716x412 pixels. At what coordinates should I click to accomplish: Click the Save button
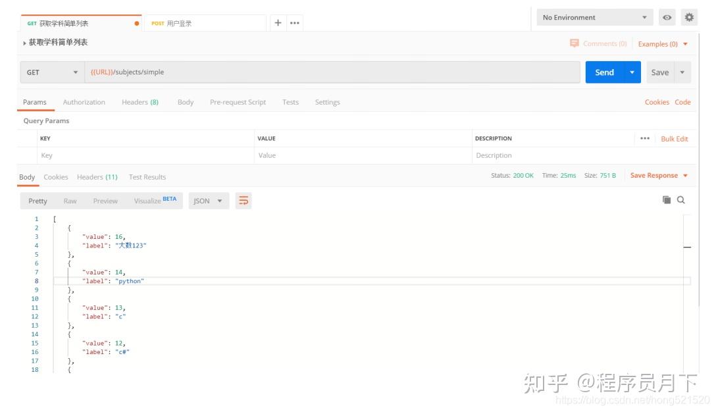(660, 72)
